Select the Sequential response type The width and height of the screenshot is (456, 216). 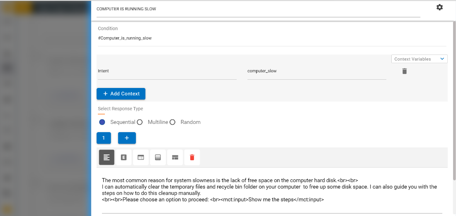(x=102, y=122)
